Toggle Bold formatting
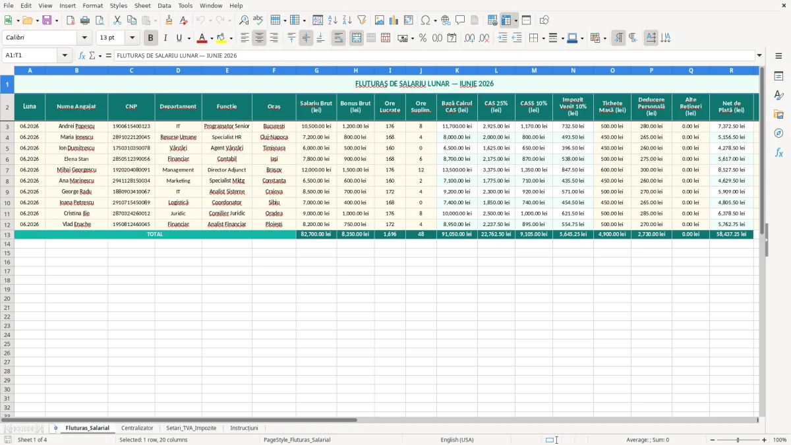Viewport: 791px width, 445px height. point(150,38)
